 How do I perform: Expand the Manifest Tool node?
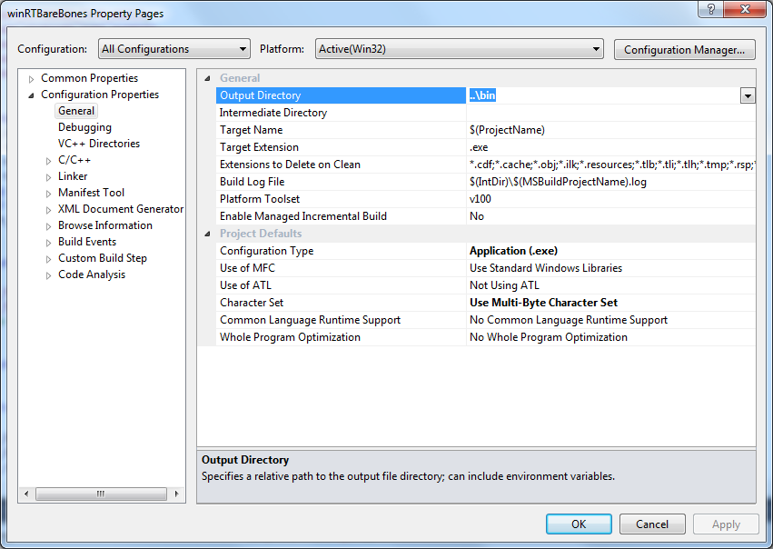click(x=49, y=194)
